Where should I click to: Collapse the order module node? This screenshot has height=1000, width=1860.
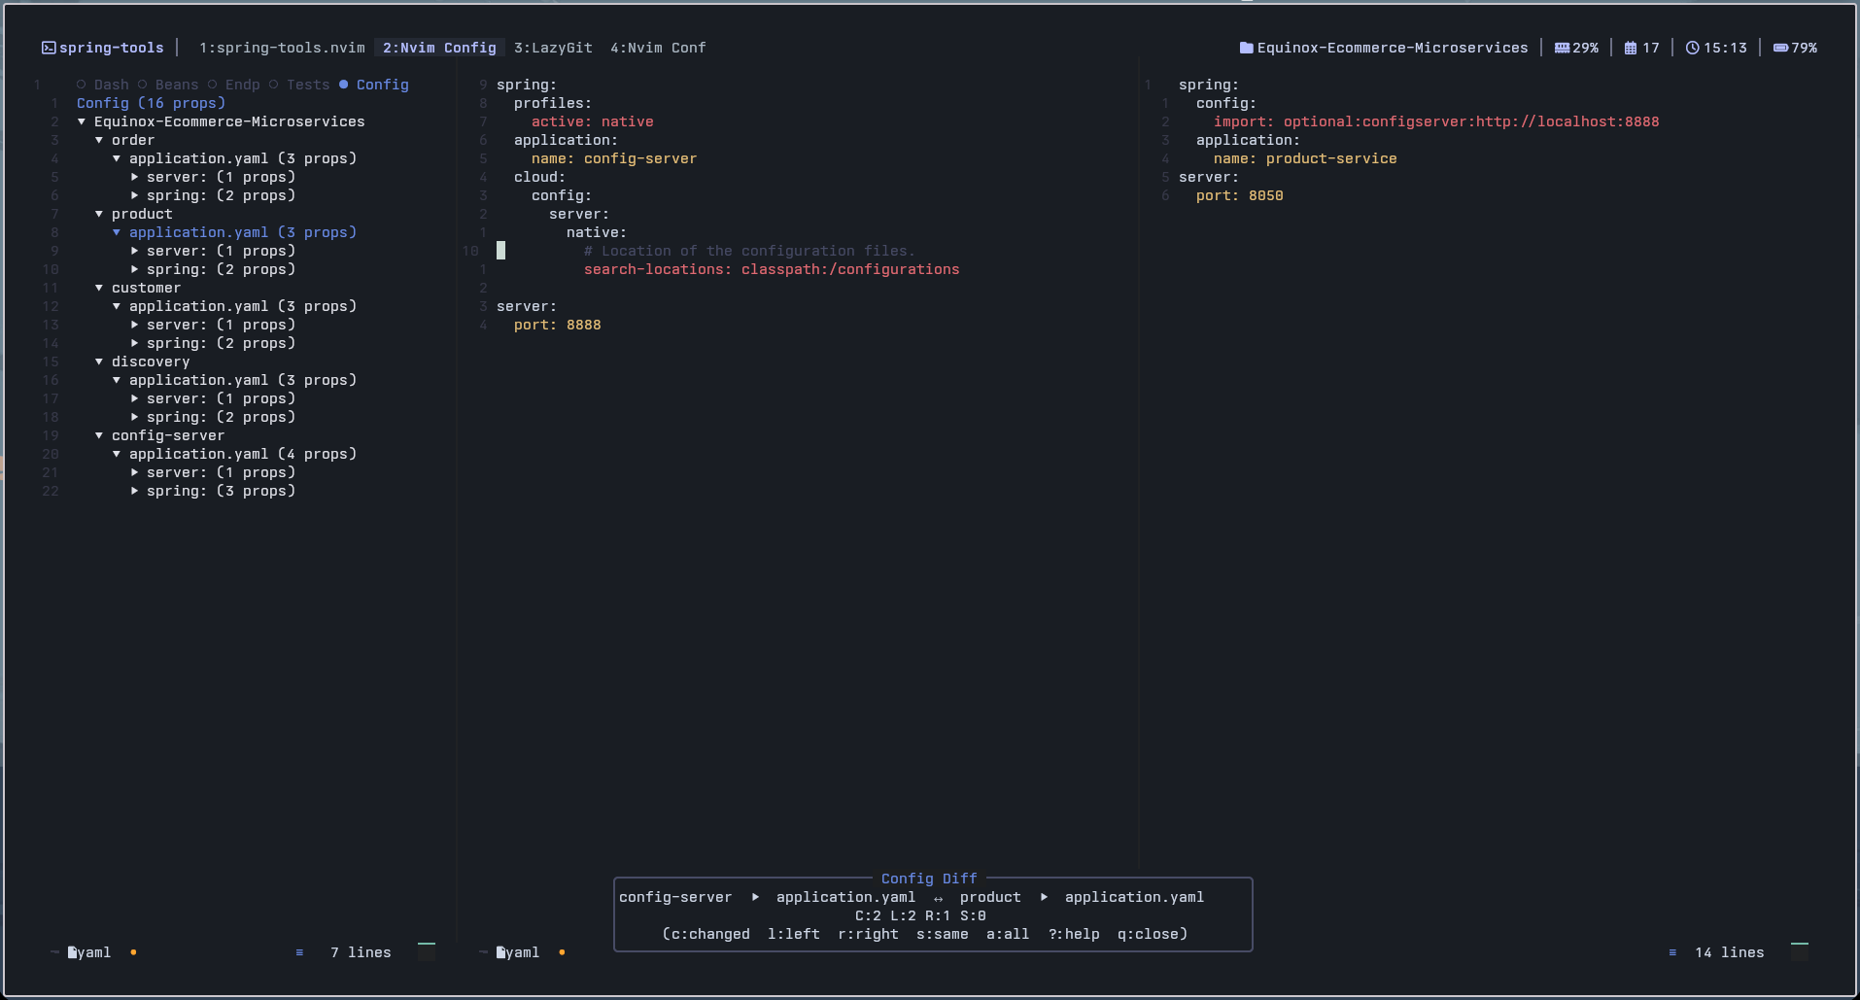99,140
